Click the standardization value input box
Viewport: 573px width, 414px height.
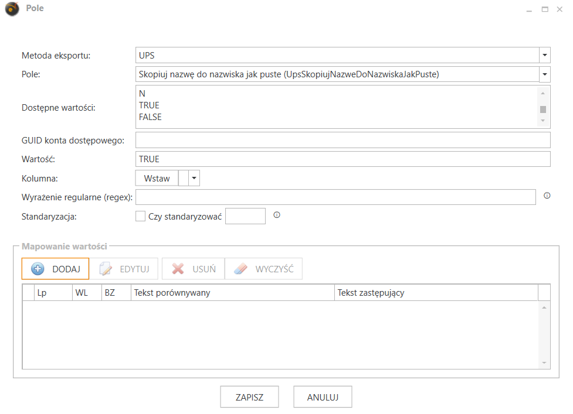tap(245, 216)
